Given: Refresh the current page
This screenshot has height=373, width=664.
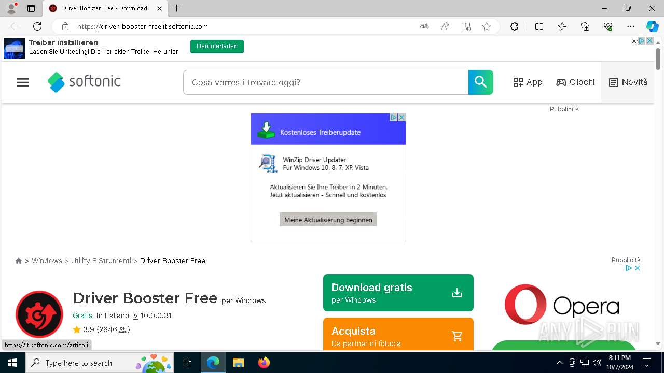Looking at the screenshot, I should point(37,26).
